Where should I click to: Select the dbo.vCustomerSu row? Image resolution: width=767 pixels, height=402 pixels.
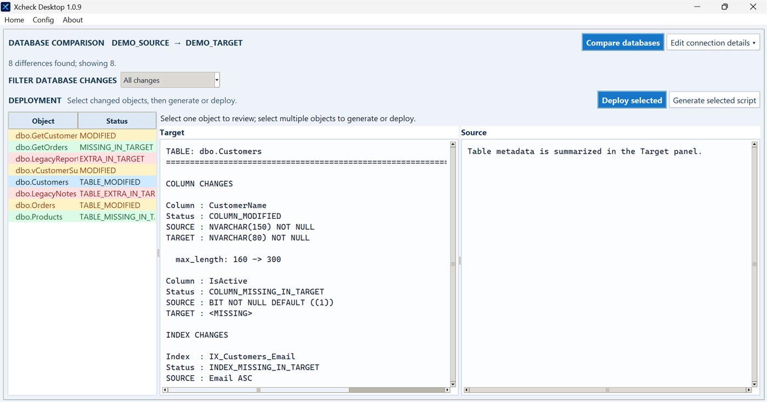(82, 171)
